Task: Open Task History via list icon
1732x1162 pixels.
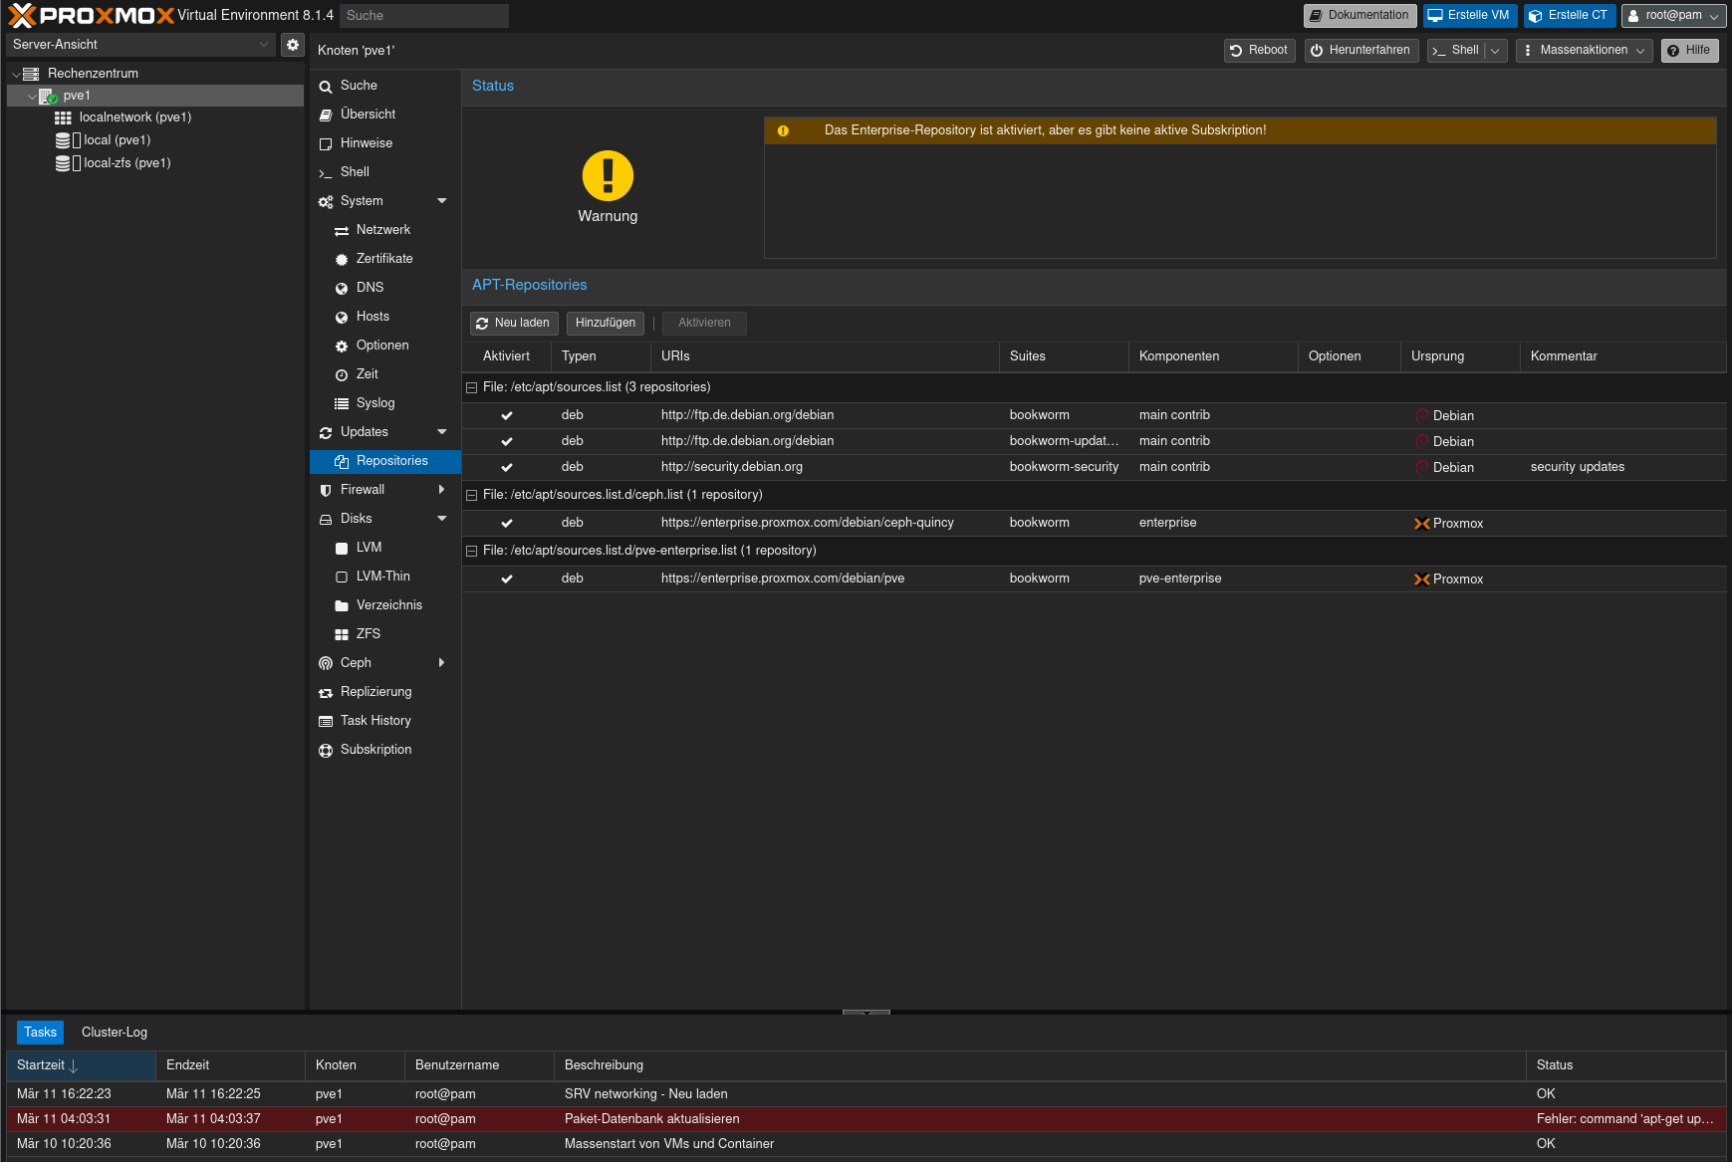Action: [x=326, y=722]
